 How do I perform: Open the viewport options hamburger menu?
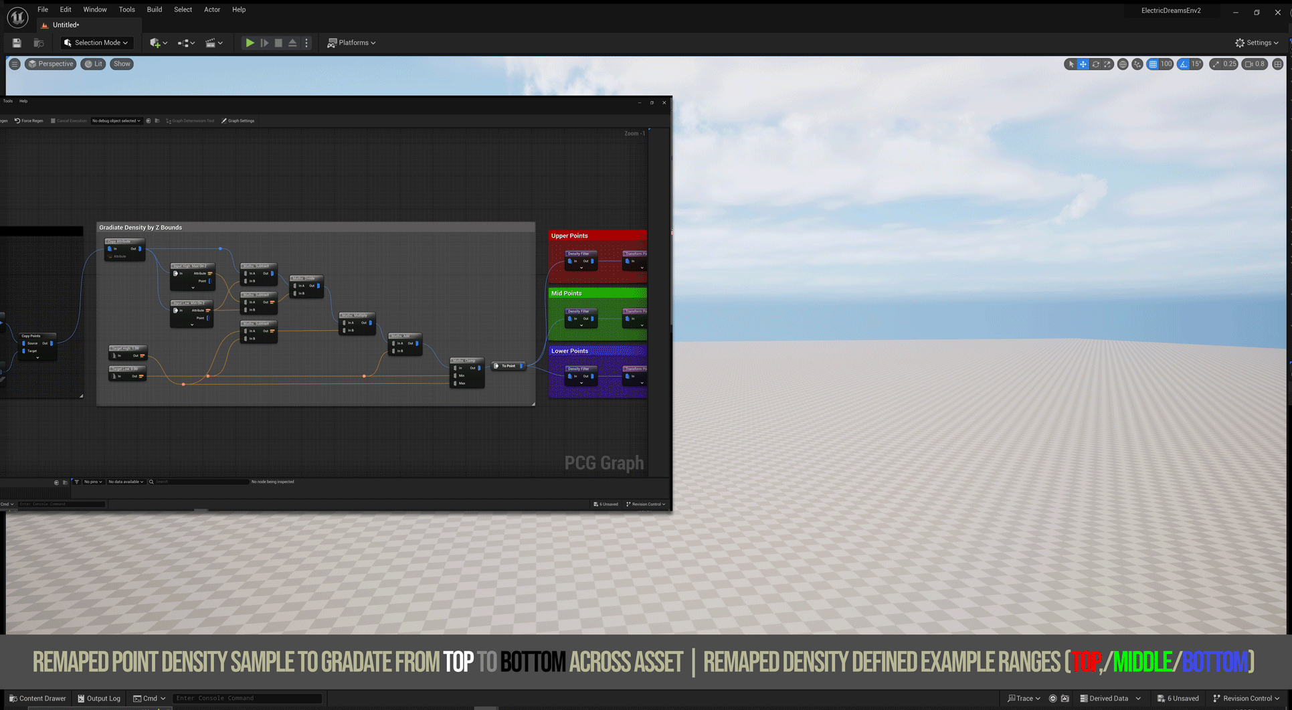click(15, 64)
